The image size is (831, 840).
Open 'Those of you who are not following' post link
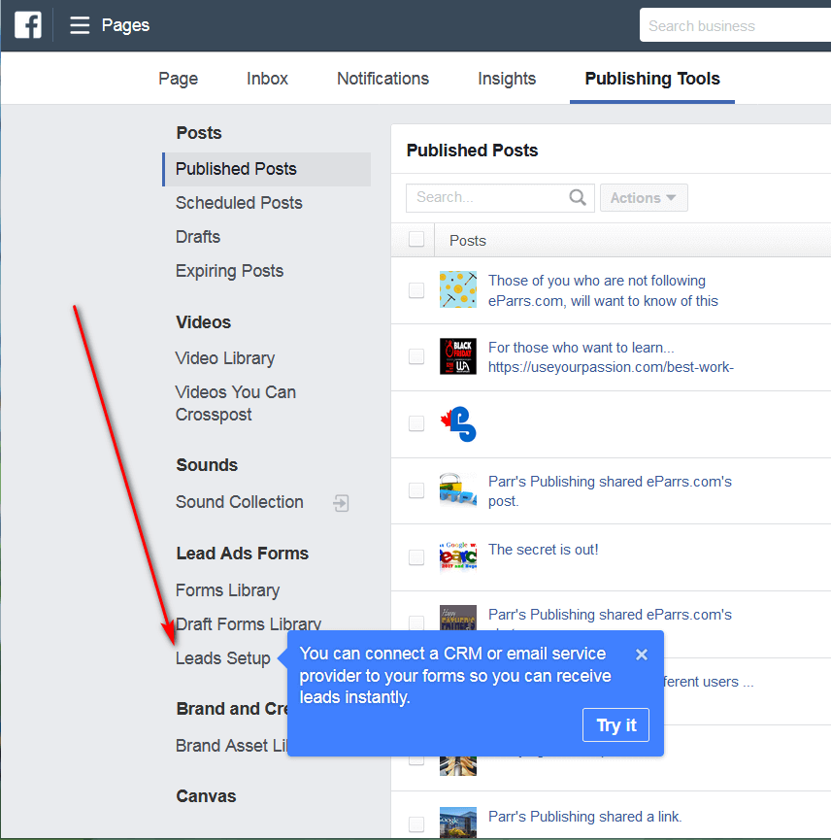click(x=603, y=291)
